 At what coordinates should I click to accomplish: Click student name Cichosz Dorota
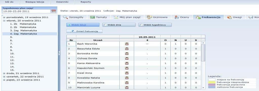pyautogui.click(x=87, y=58)
